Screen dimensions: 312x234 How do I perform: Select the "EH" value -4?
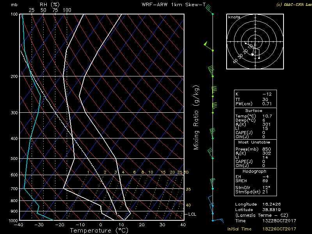pyautogui.click(x=266, y=177)
